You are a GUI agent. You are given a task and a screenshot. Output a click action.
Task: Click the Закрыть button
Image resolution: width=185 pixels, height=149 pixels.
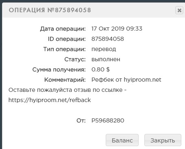click(x=163, y=140)
